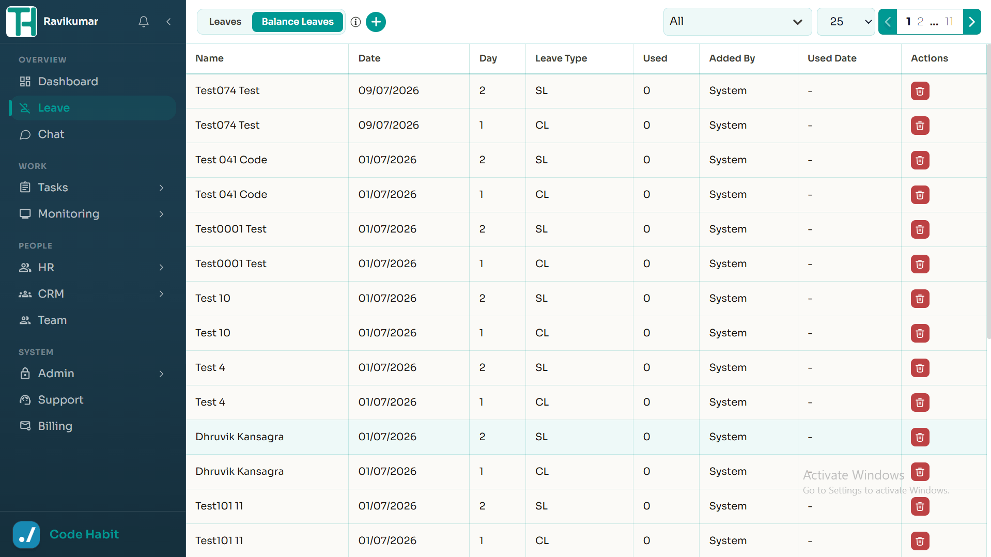Delete the Test 041 Code SL row
Viewport: 991px width, 557px height.
[x=920, y=160]
